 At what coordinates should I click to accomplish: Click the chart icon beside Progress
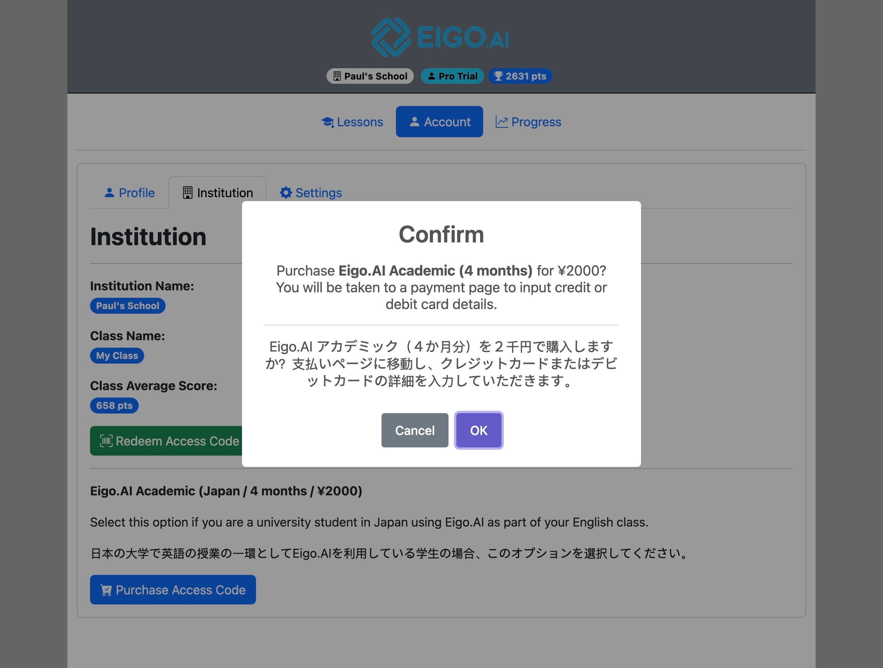502,122
